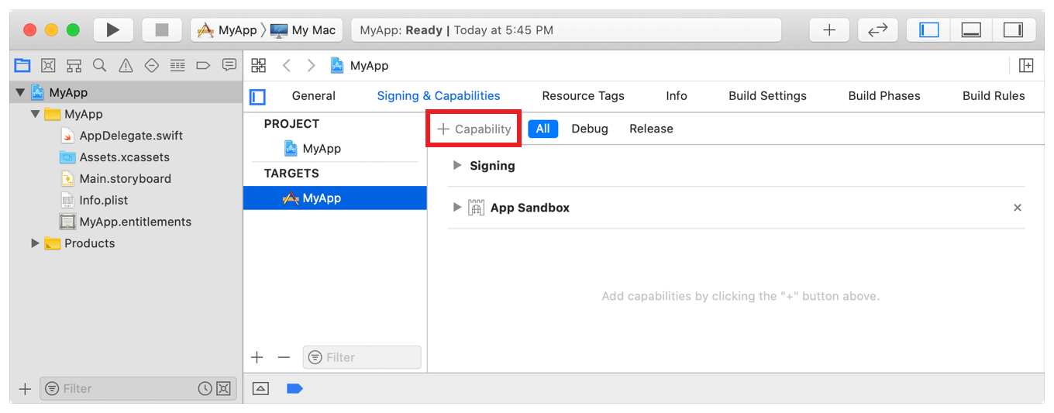Viewport: 1054px width, 413px height.
Task: Open the Breakpoint navigator icon
Action: [203, 65]
